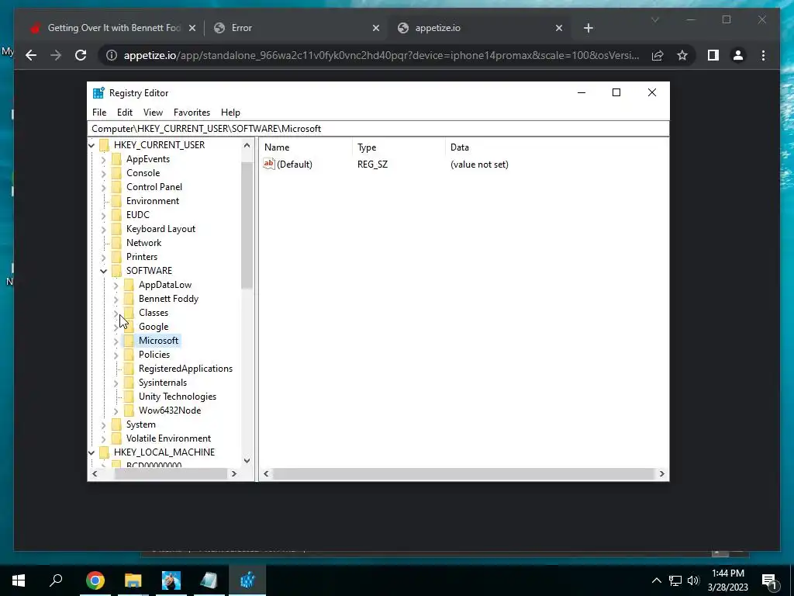Viewport: 794px width, 596px height.
Task: Click the site info icon in address bar
Action: point(112,55)
